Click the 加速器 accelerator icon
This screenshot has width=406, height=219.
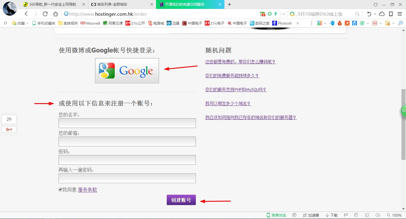point(311,215)
